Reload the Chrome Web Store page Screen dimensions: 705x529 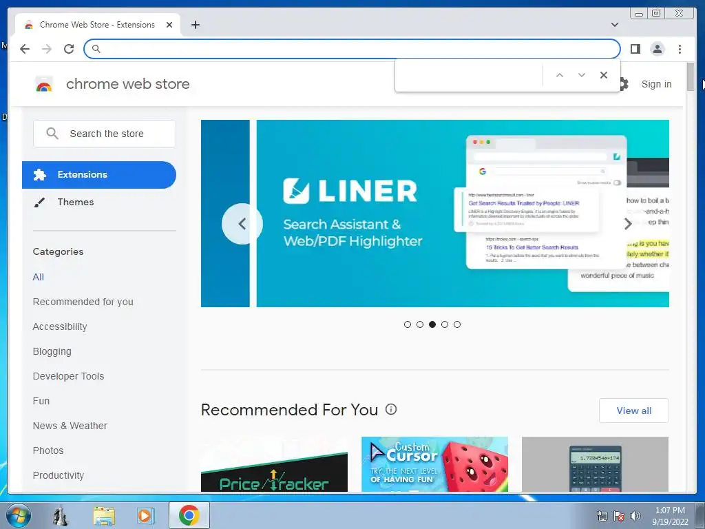tap(69, 49)
